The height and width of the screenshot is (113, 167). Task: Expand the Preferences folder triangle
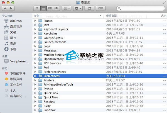35,76
